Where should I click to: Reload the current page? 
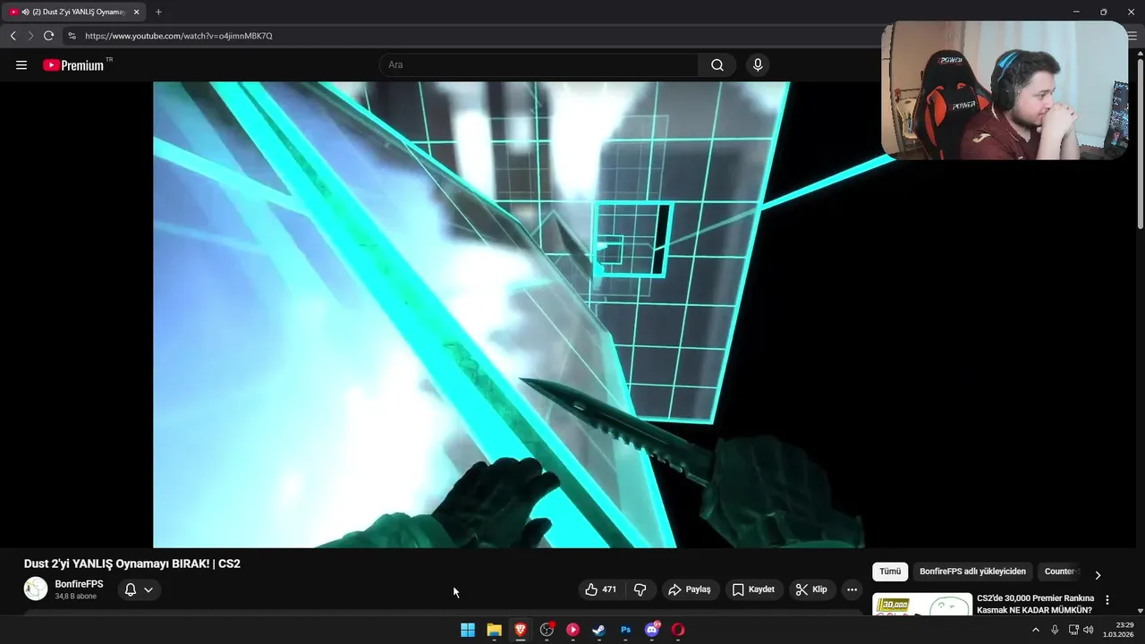pos(48,36)
